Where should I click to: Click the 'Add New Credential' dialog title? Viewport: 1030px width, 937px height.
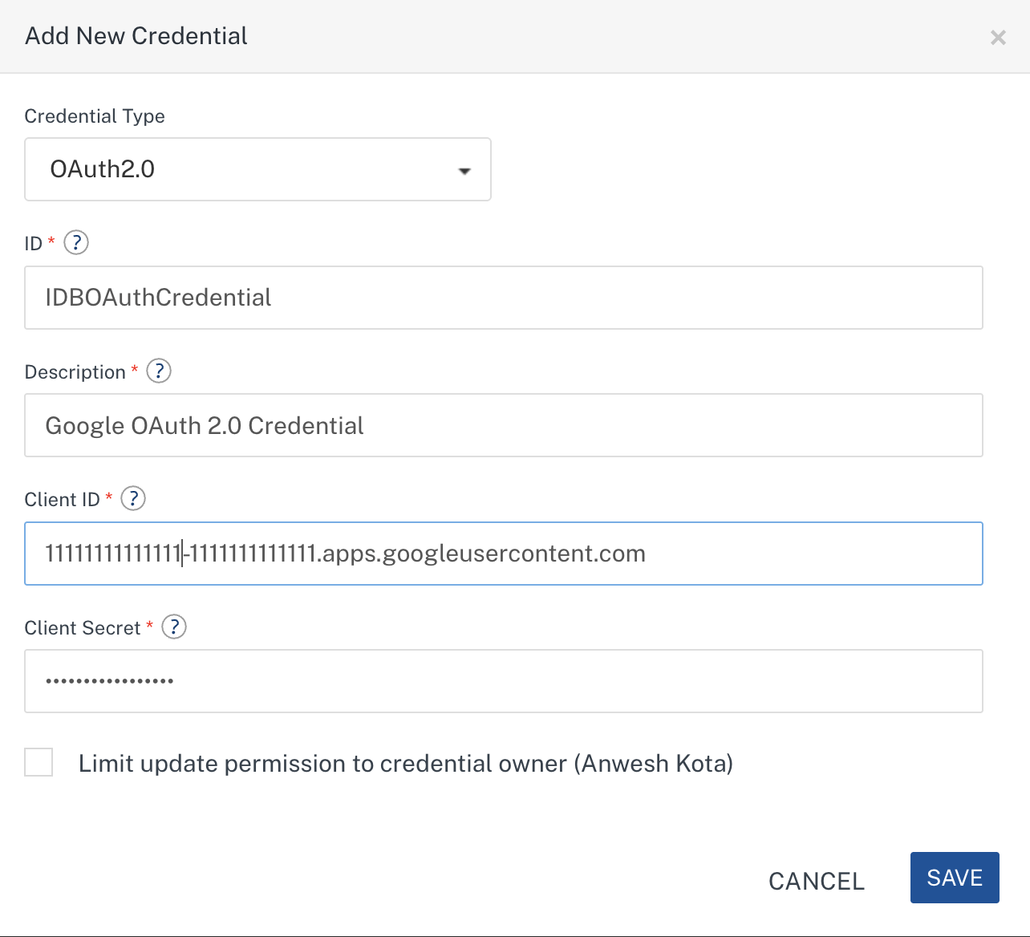click(x=136, y=36)
